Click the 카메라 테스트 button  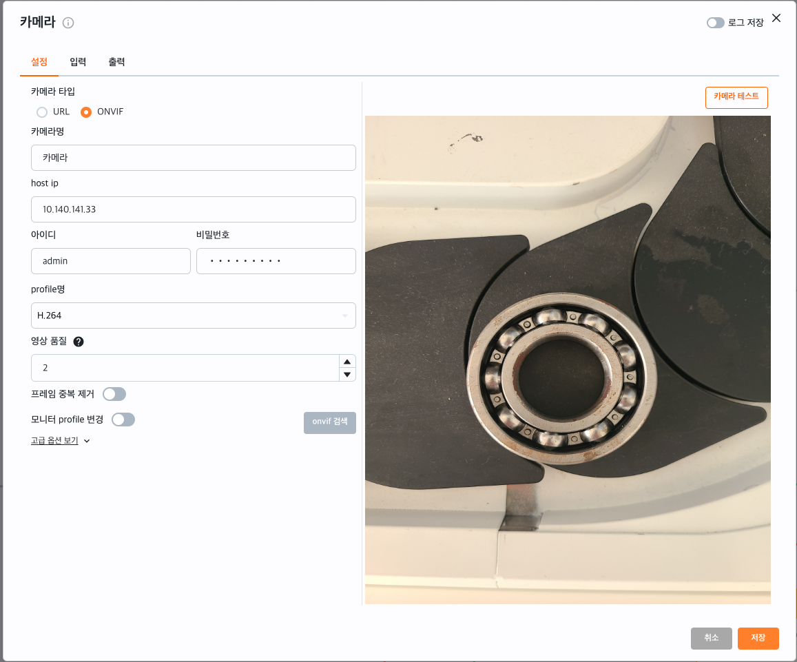click(x=736, y=97)
